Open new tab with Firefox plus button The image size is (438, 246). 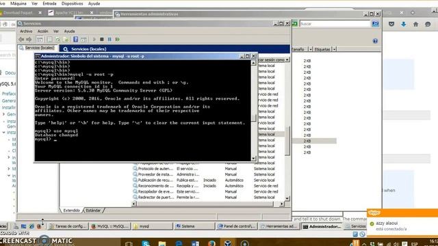click(x=413, y=13)
